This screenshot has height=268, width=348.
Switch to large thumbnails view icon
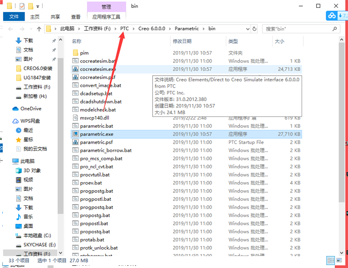point(339,260)
